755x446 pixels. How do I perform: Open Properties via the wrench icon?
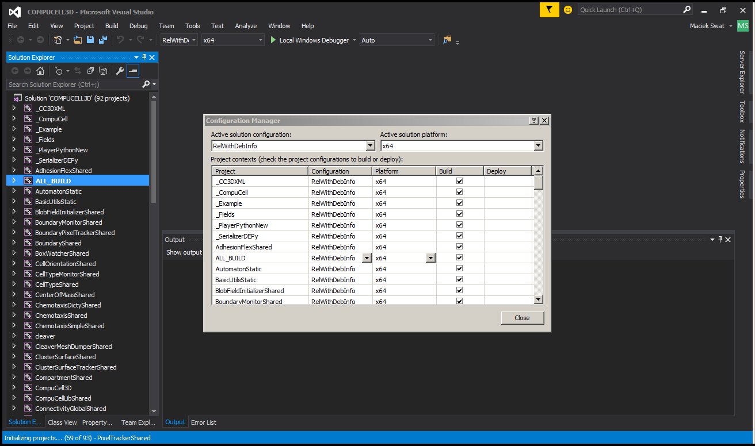point(120,71)
